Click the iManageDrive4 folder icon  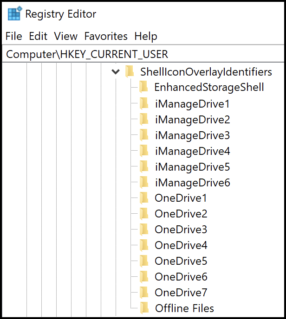(144, 151)
